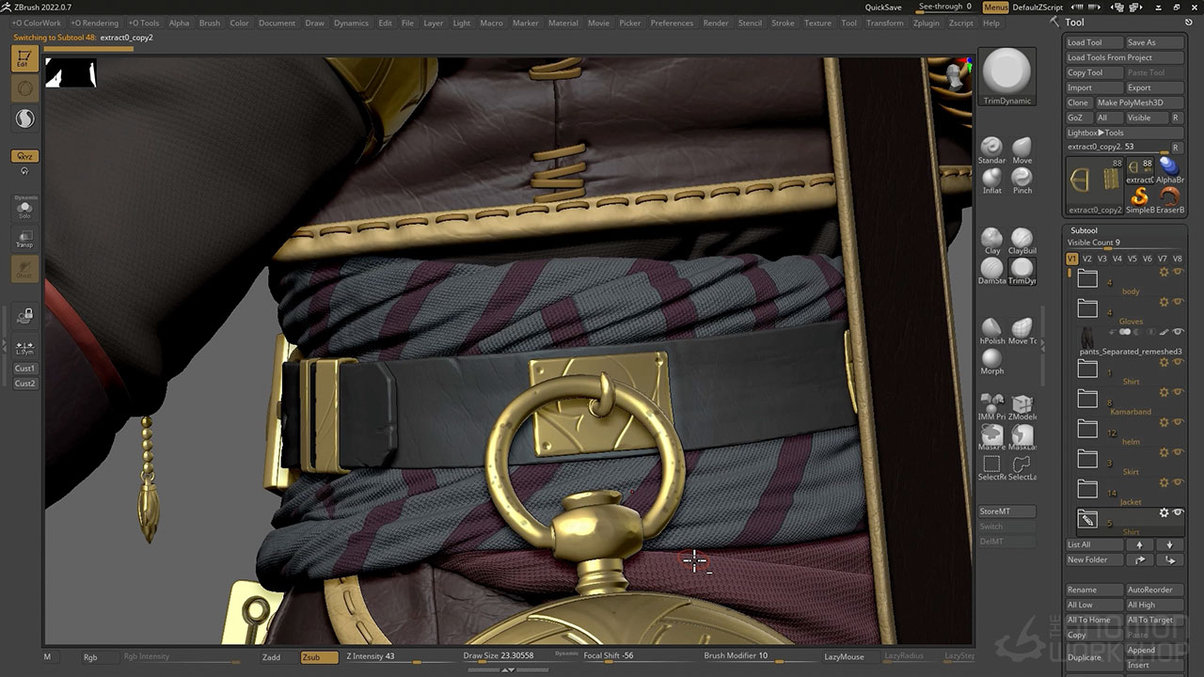Click the Edit mode icon
The height and width of the screenshot is (677, 1204).
click(x=24, y=59)
